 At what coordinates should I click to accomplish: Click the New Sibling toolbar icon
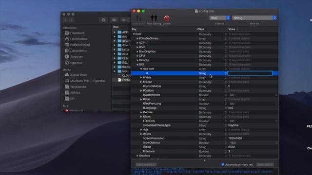point(154,18)
